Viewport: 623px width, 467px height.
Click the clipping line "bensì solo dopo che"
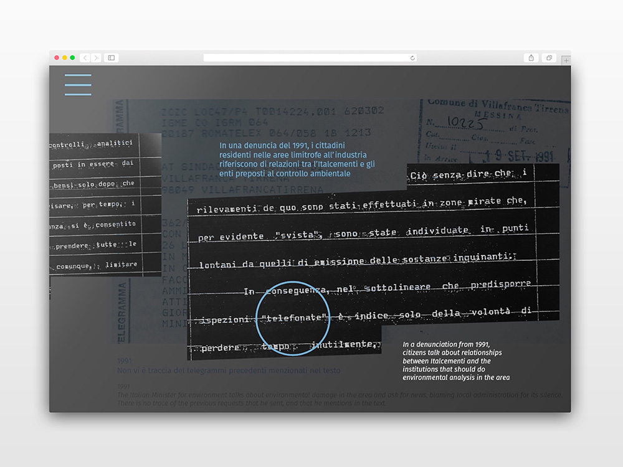click(x=94, y=184)
